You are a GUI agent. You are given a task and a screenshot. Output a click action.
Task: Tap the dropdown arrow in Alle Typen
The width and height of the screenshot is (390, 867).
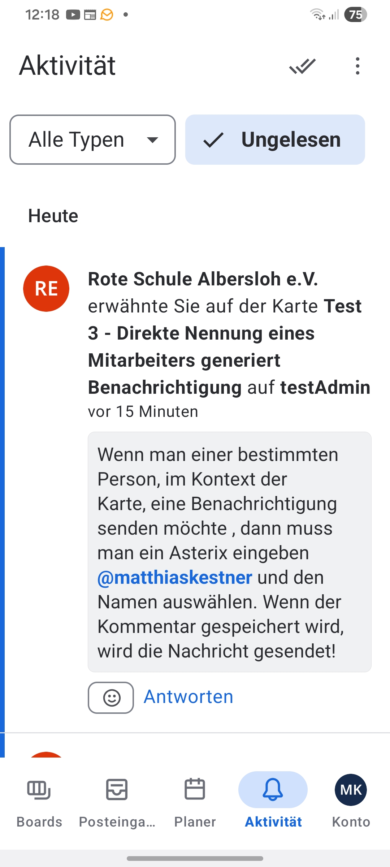point(153,140)
